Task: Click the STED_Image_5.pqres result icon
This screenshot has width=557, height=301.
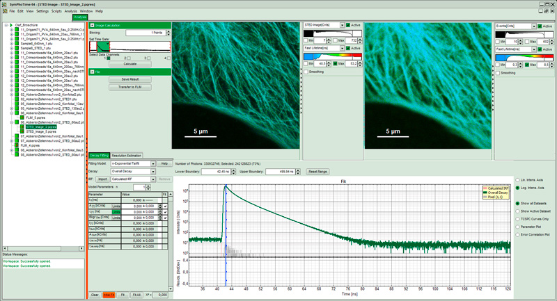Action: point(22,131)
